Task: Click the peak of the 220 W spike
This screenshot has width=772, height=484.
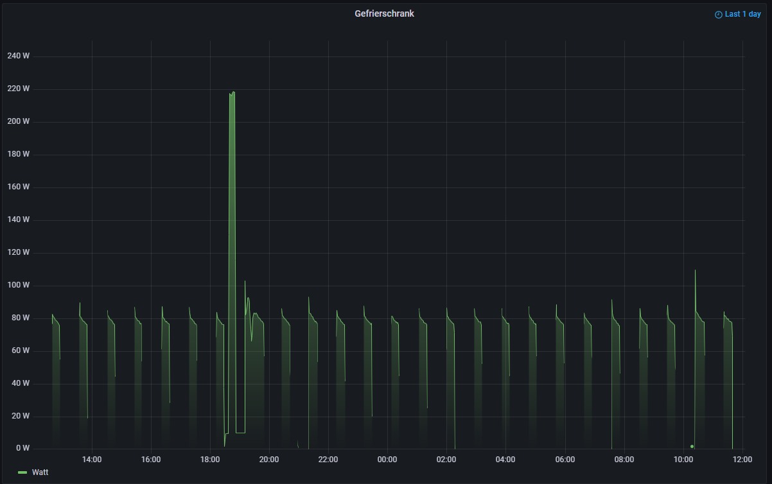Action: click(x=232, y=93)
